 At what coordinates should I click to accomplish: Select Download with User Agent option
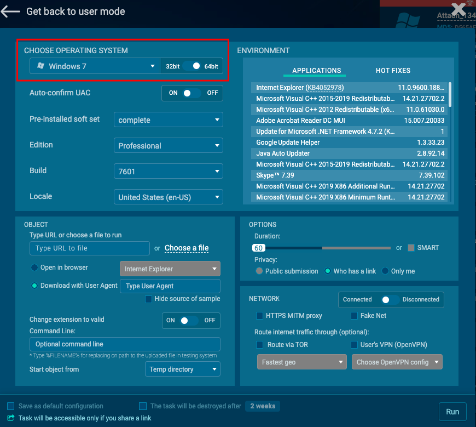[x=34, y=286]
